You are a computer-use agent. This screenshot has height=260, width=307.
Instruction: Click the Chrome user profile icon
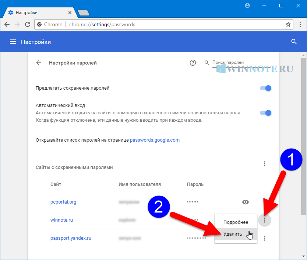point(247,6)
